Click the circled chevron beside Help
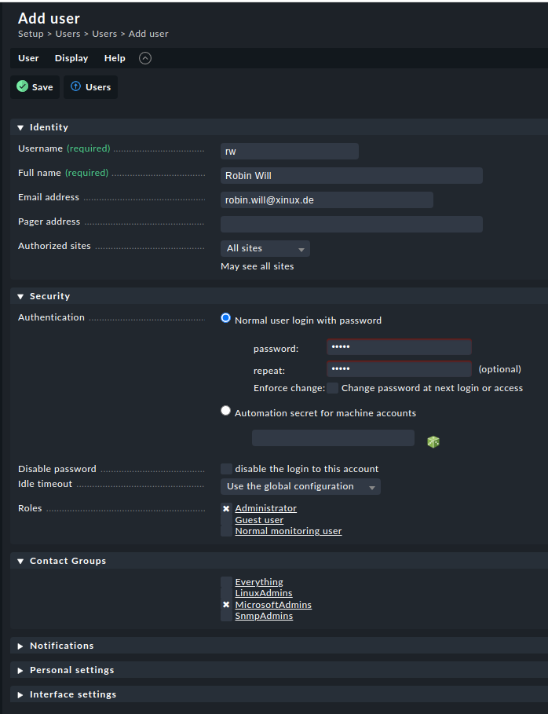This screenshot has width=548, height=714. 145,58
